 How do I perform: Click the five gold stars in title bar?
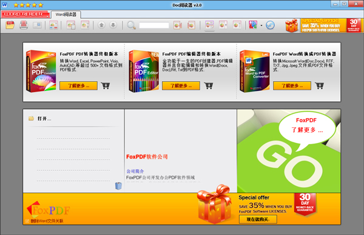point(28,5)
